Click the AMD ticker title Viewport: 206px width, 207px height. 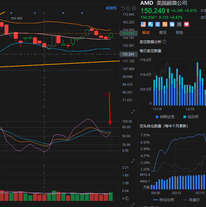coord(147,3)
